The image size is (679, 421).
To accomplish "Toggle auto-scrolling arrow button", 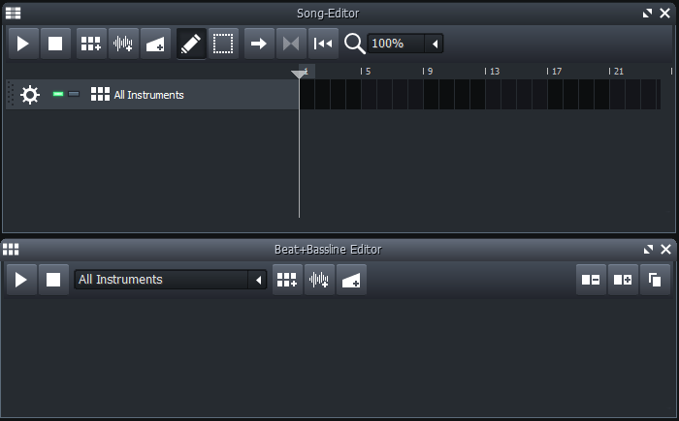I will click(258, 44).
